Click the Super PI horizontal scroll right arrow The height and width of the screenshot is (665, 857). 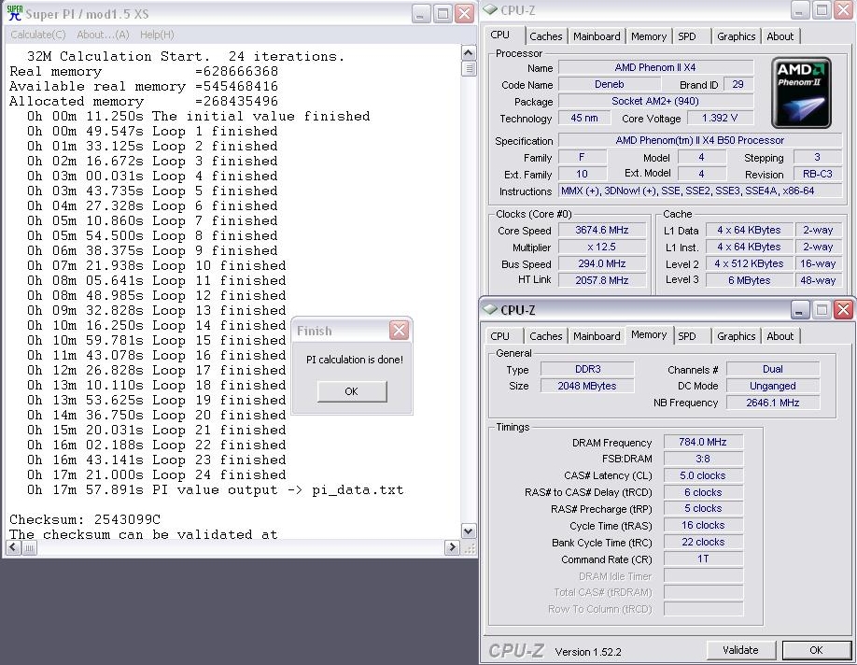(x=452, y=547)
